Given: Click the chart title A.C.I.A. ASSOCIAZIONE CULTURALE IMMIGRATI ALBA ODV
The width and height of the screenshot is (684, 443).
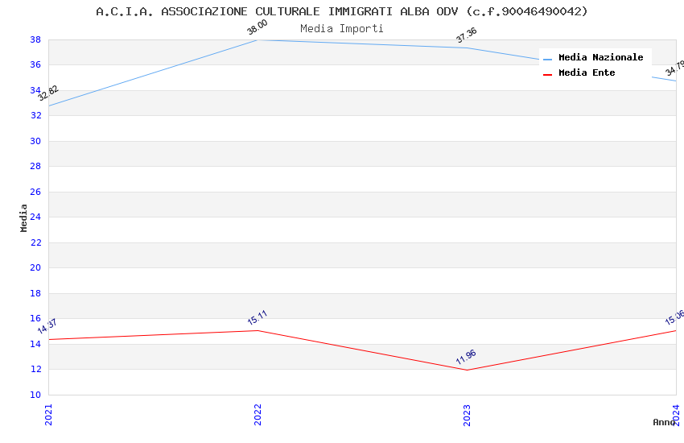Looking at the screenshot, I should 341,11.
